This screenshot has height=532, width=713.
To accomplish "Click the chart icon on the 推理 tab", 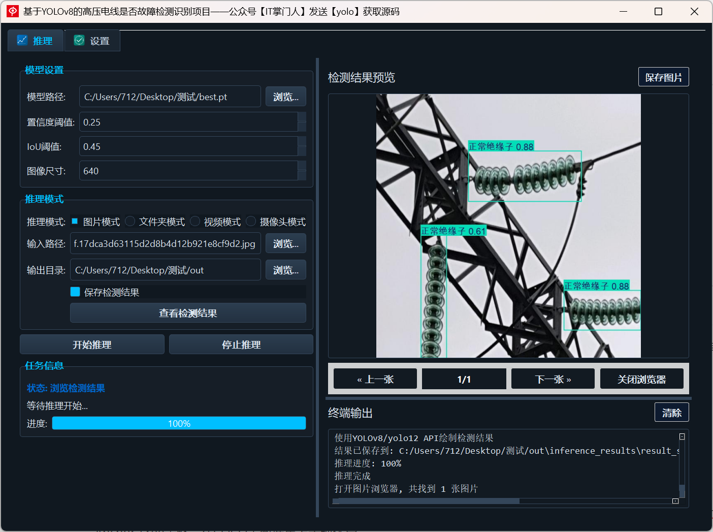I will click(22, 40).
